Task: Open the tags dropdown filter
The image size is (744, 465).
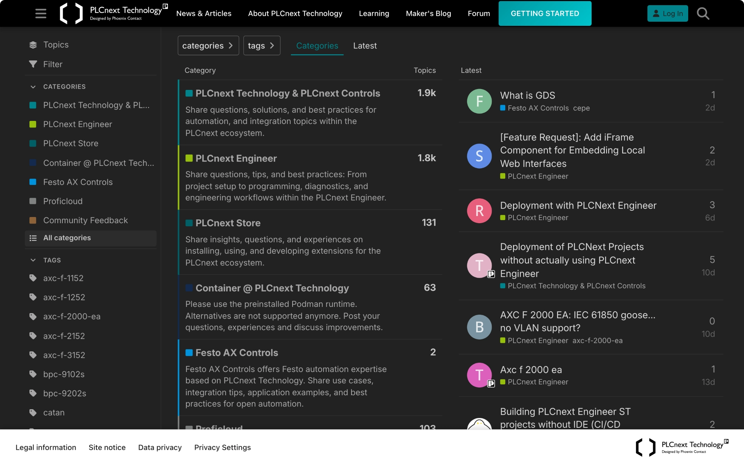Action: 262,46
